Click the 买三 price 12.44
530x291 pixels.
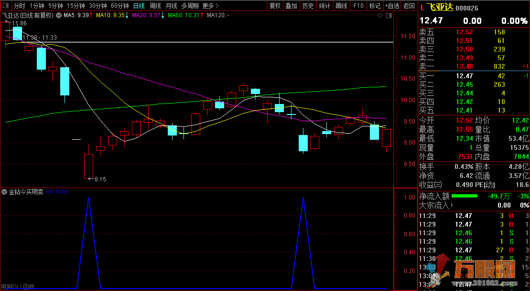(465, 93)
